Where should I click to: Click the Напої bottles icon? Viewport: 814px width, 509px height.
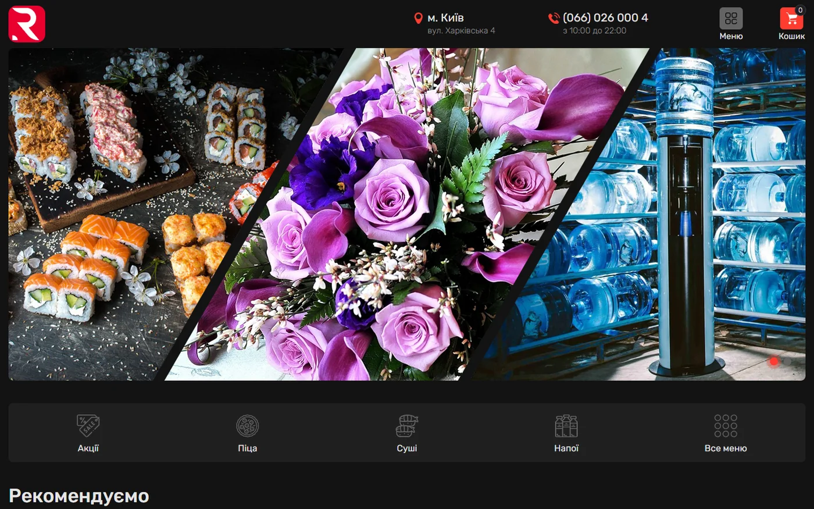[566, 426]
